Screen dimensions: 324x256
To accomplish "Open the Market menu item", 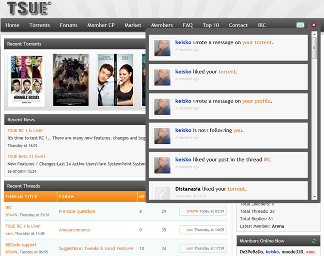I will pyautogui.click(x=133, y=25).
